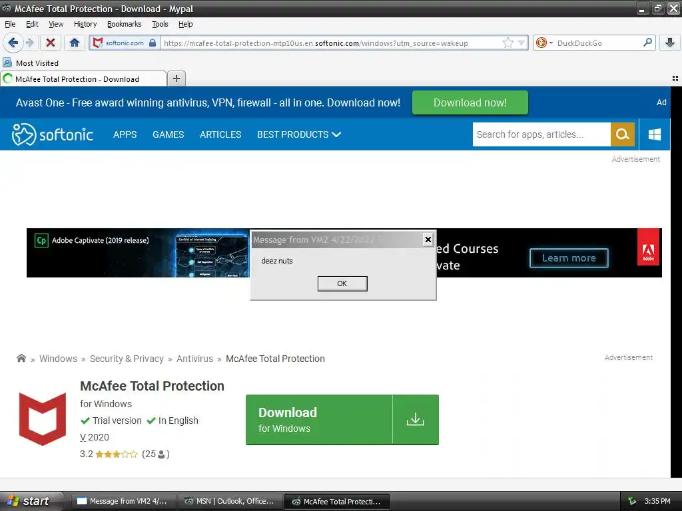This screenshot has height=511, width=682.
Task: Click the Forward navigation arrow
Action: point(29,43)
